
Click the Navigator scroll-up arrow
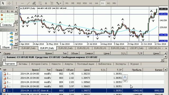tap(16, 34)
